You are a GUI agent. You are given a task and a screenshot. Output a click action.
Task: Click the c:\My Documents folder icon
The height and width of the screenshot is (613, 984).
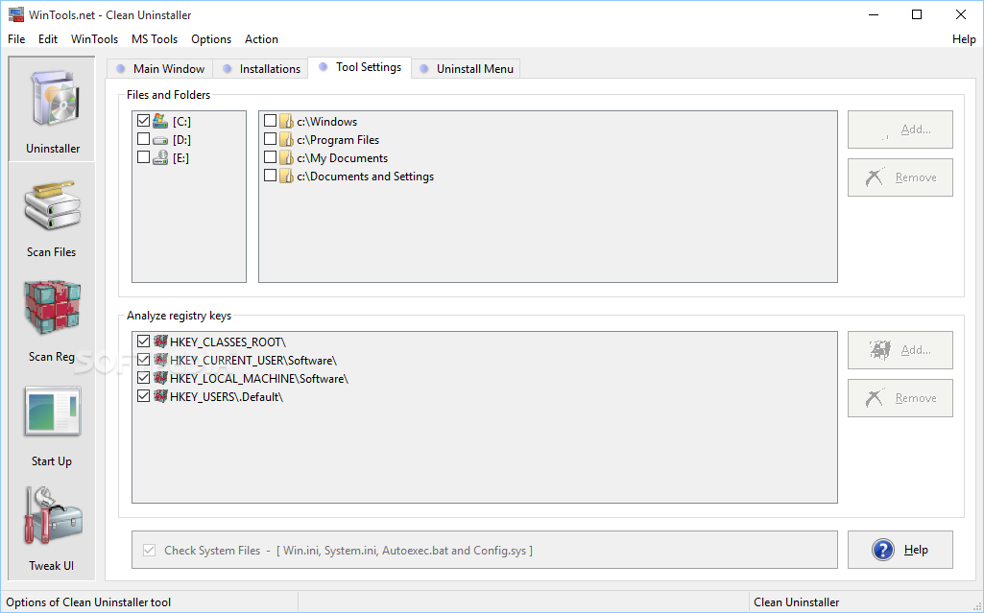coord(287,157)
